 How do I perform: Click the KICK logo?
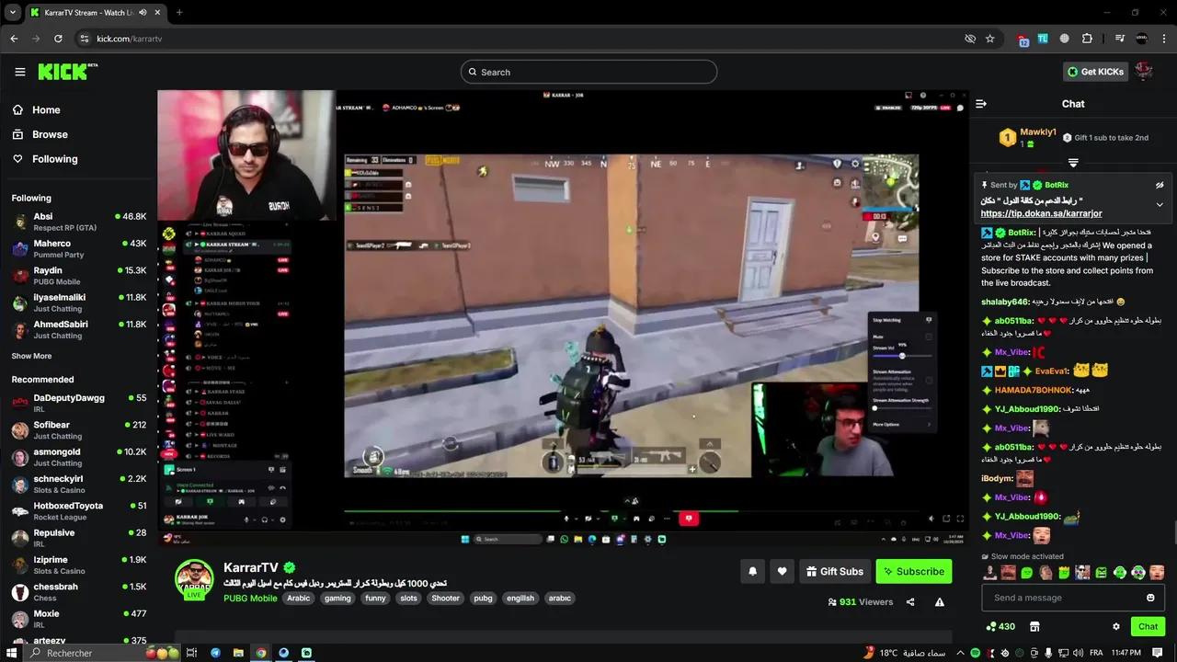68,72
